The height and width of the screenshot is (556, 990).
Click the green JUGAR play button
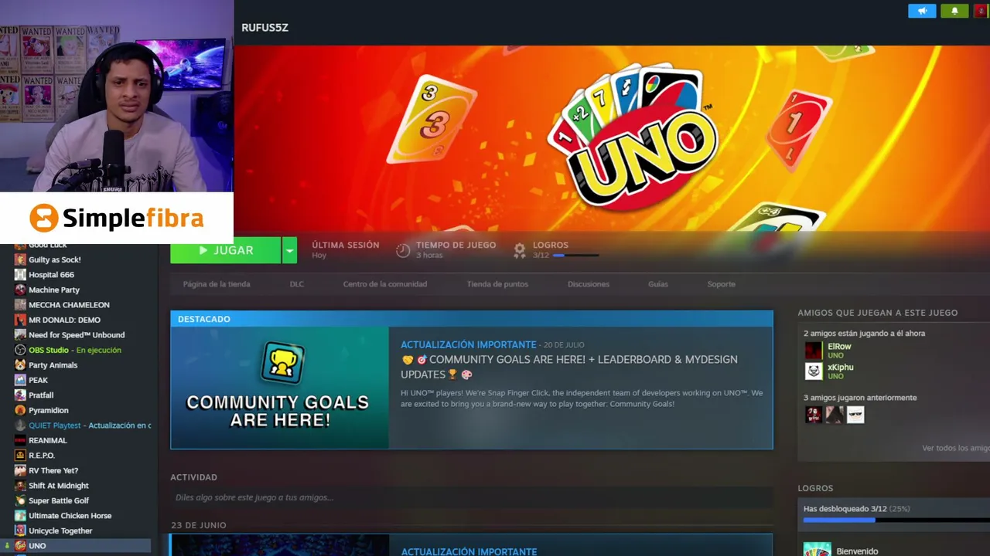pos(226,250)
